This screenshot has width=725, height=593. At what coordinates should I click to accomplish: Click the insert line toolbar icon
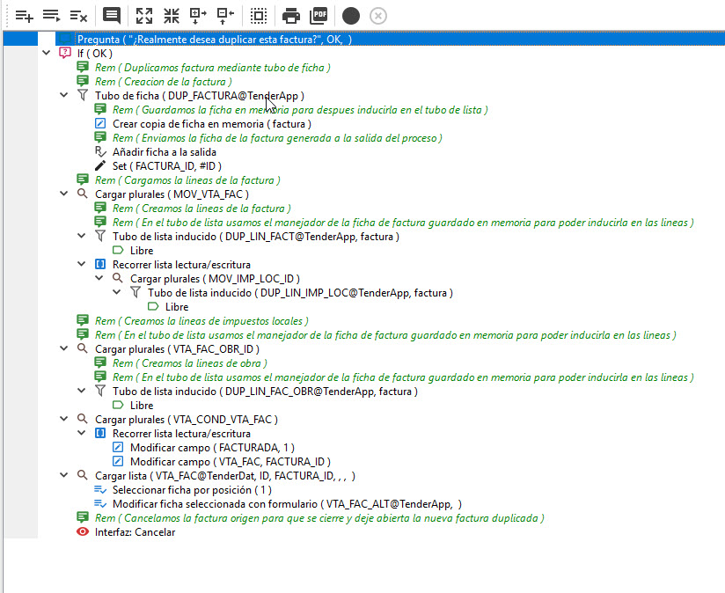51,16
